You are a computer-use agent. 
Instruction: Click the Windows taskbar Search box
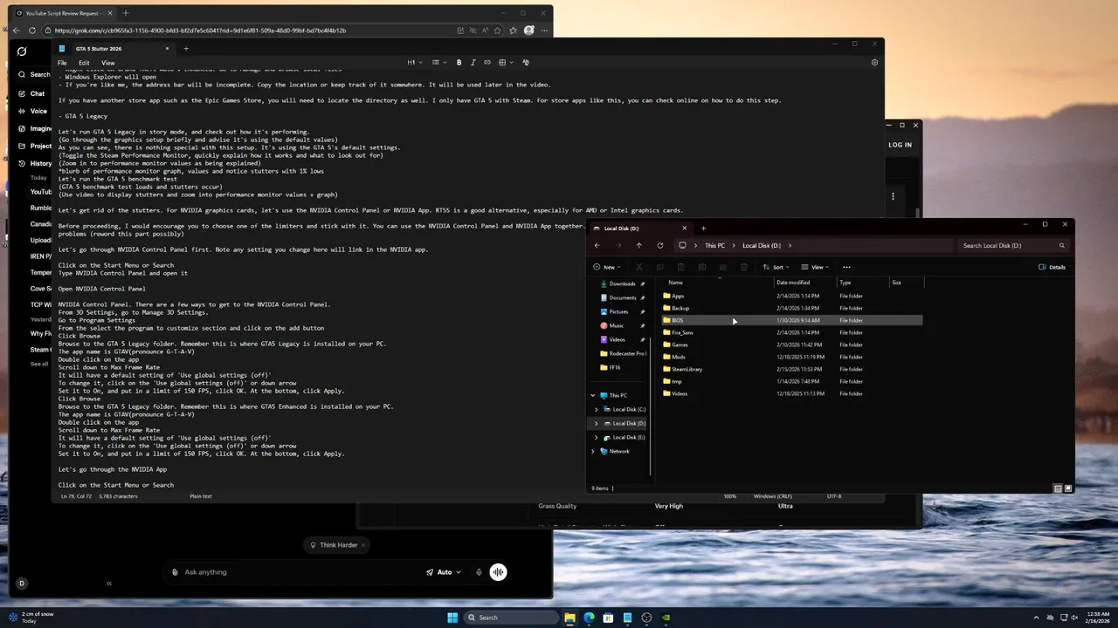pos(513,618)
